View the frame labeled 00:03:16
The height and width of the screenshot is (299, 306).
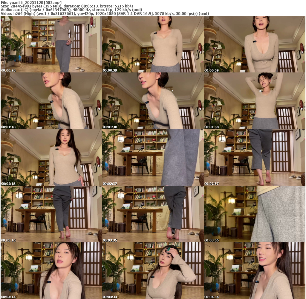tap(51, 214)
